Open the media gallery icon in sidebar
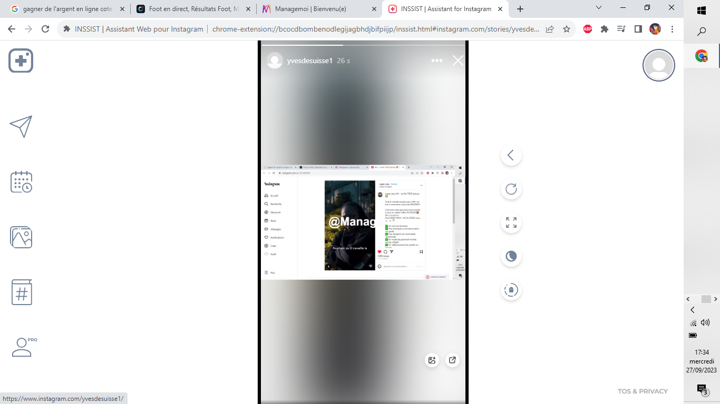Screen dimensions: 720x404 tap(21, 237)
